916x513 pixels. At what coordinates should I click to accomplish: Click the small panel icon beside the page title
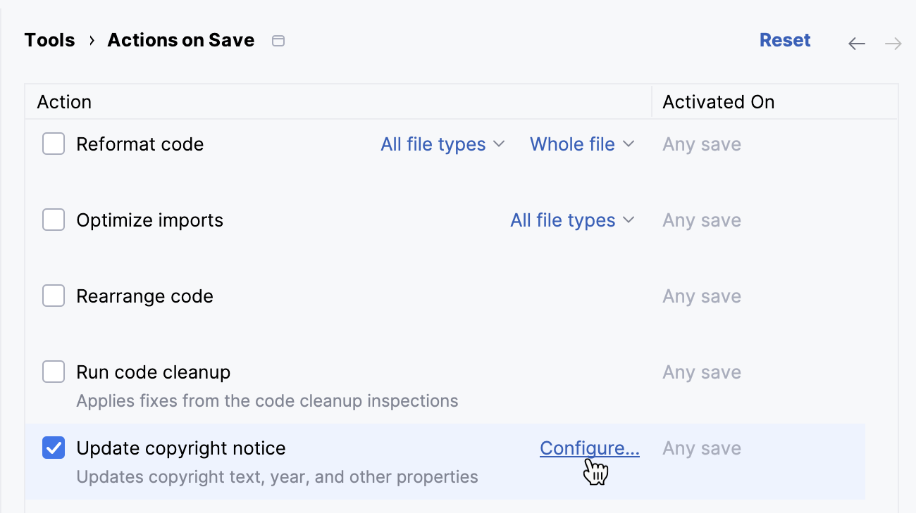(x=278, y=41)
